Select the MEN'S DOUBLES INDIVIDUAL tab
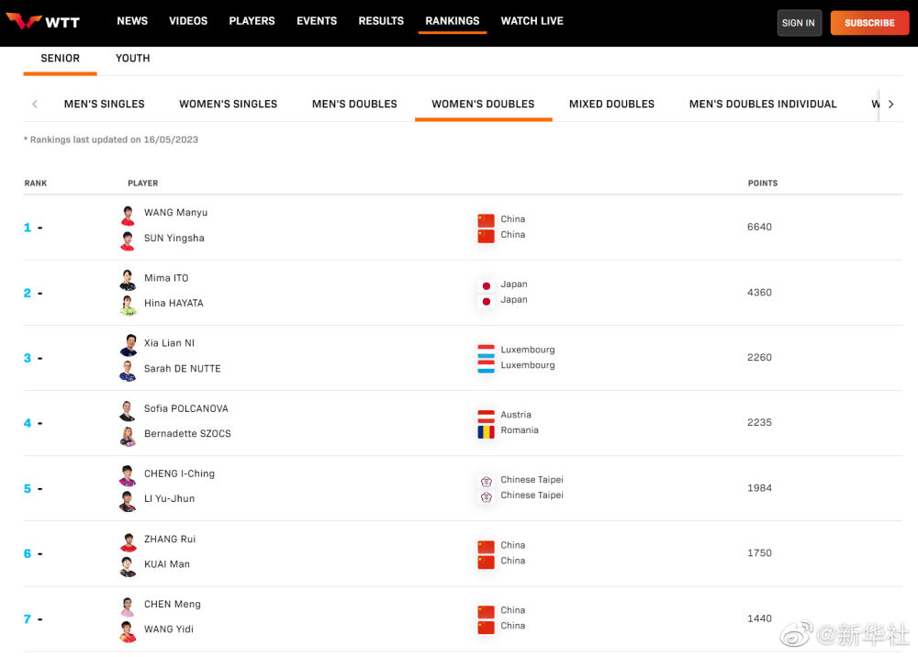Image resolution: width=918 pixels, height=657 pixels. [763, 104]
